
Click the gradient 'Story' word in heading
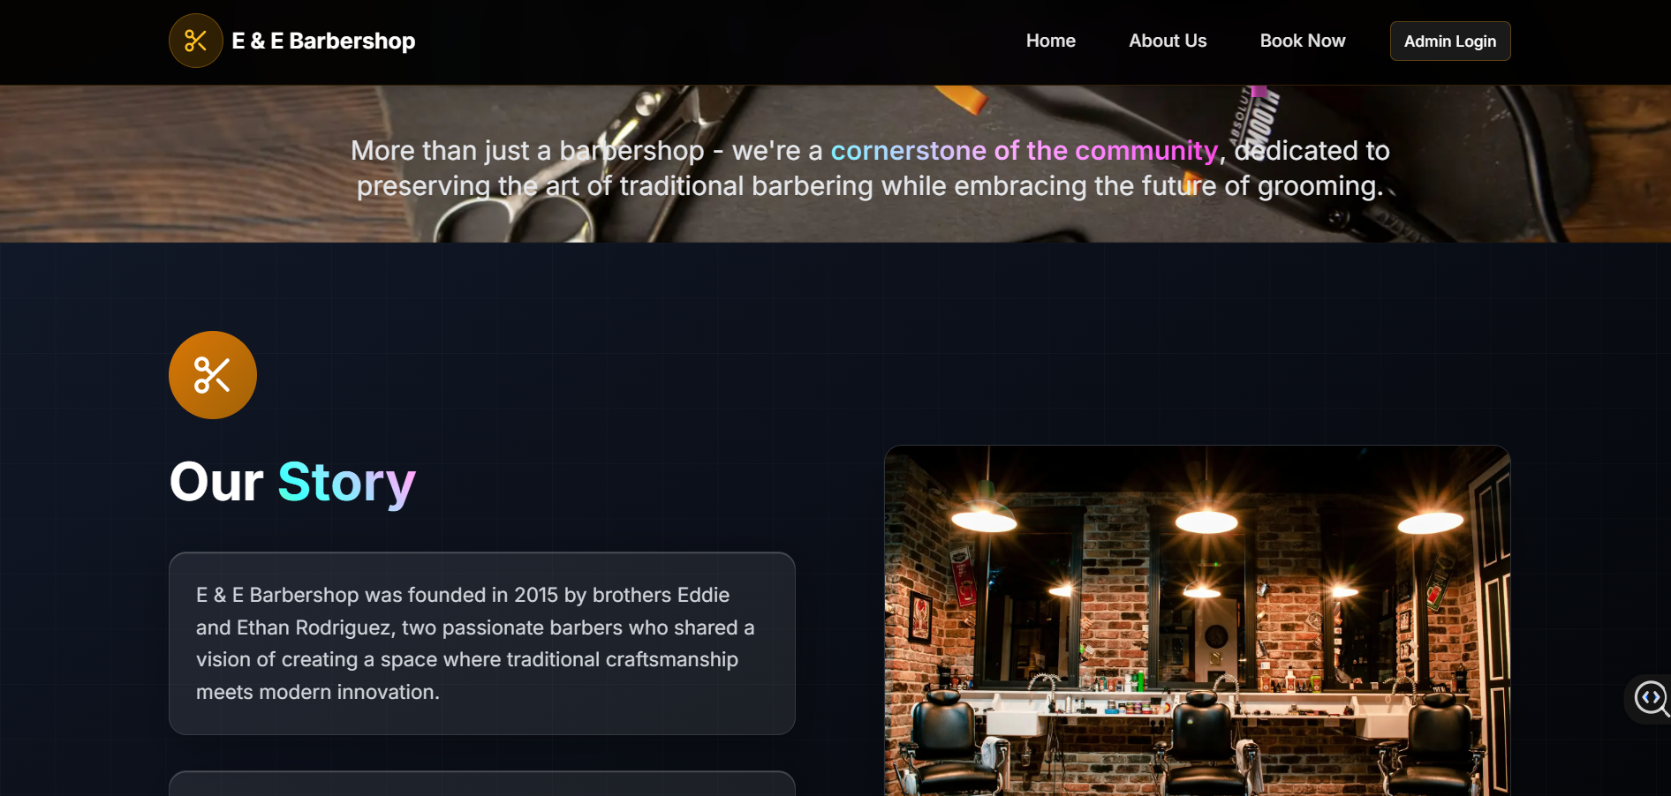coord(346,483)
